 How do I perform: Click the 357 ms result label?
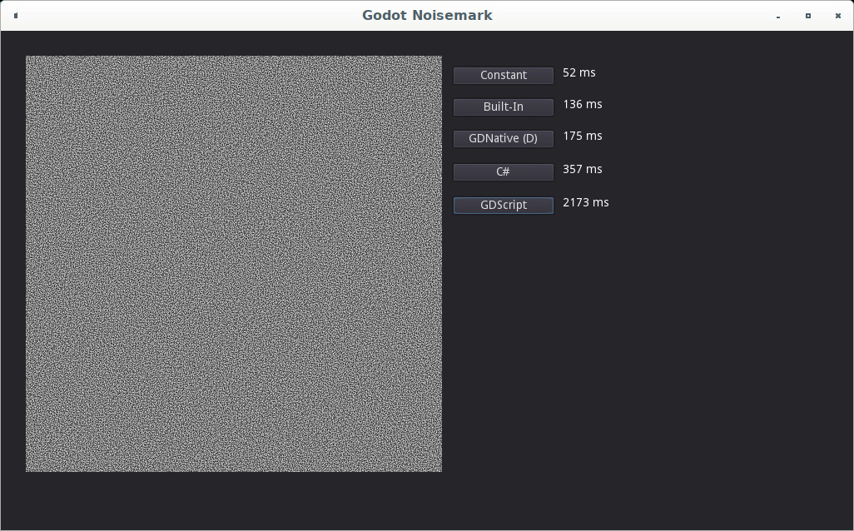pos(583,169)
